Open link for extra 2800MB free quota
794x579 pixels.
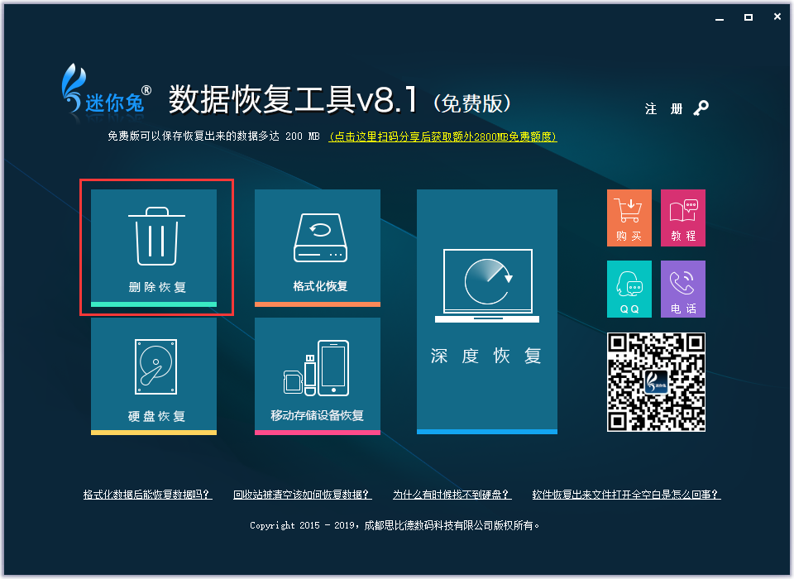point(443,136)
